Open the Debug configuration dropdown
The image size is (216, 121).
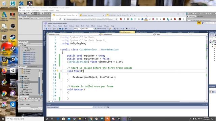pos(77,29)
